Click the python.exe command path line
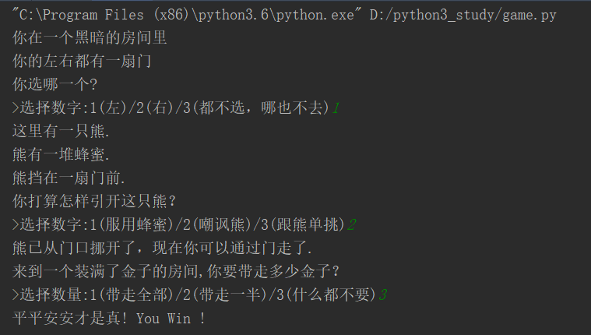591x335 pixels. coord(284,15)
